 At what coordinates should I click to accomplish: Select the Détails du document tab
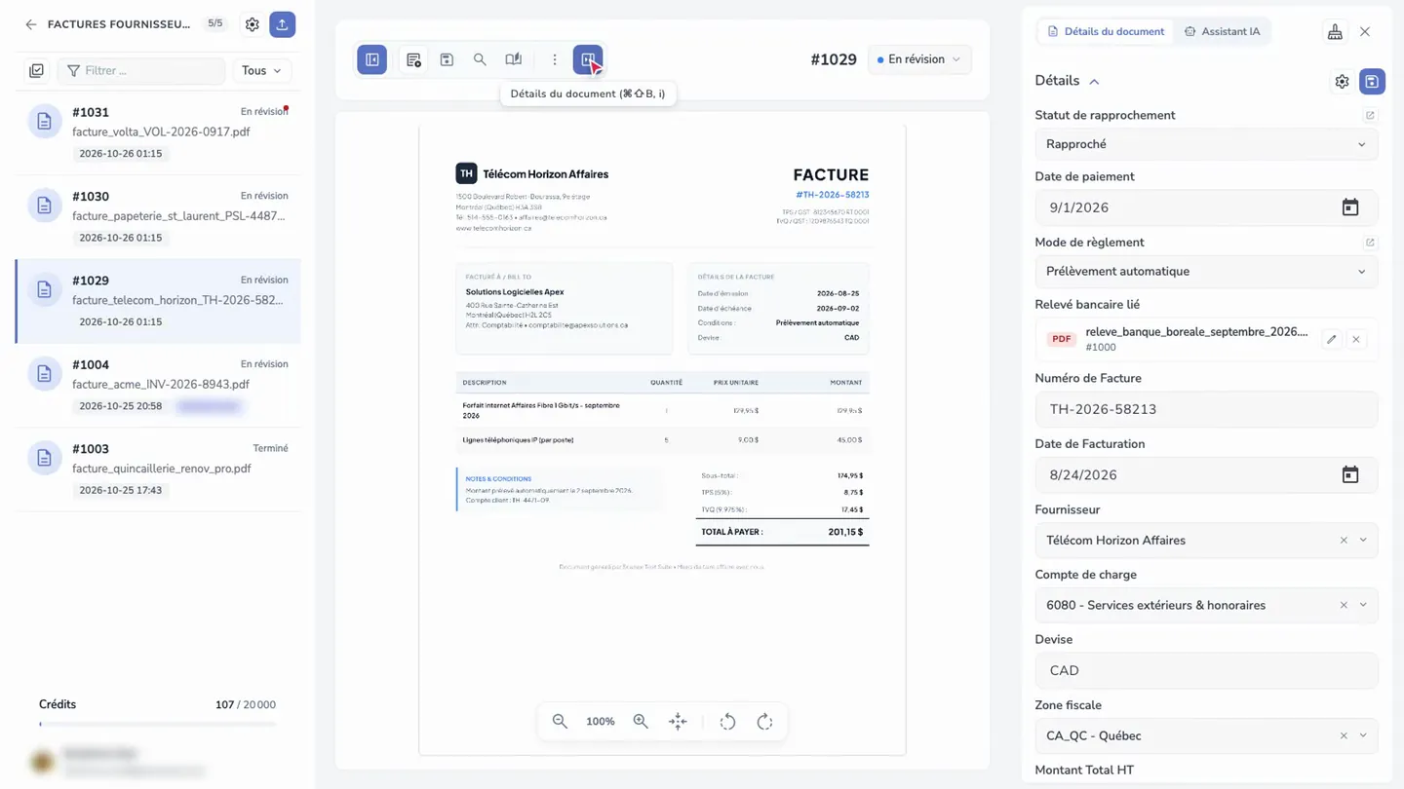[x=1105, y=31]
